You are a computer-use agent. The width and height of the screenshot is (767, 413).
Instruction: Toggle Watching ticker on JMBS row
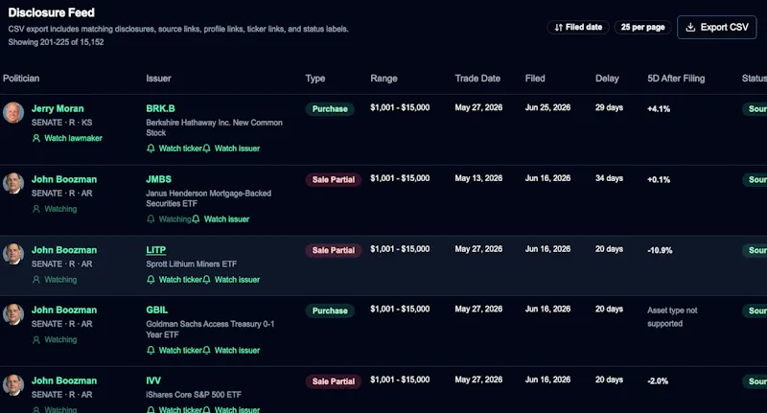pos(169,219)
